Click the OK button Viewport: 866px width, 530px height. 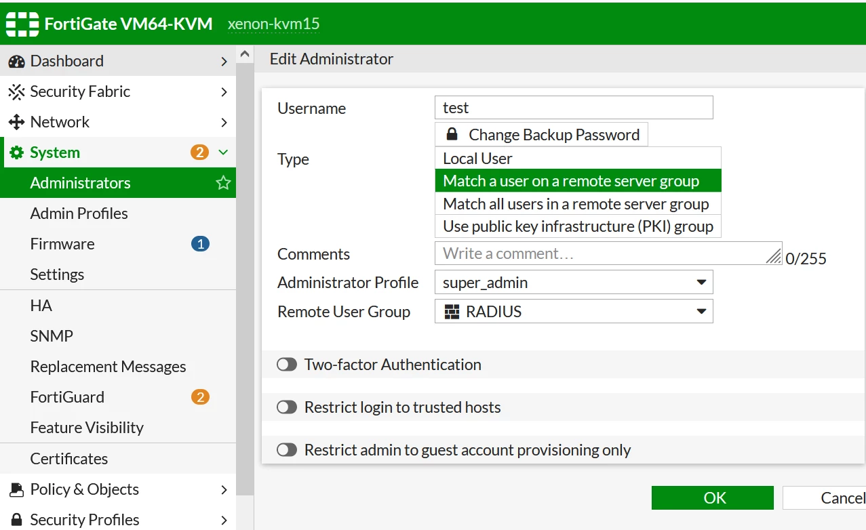click(x=713, y=498)
